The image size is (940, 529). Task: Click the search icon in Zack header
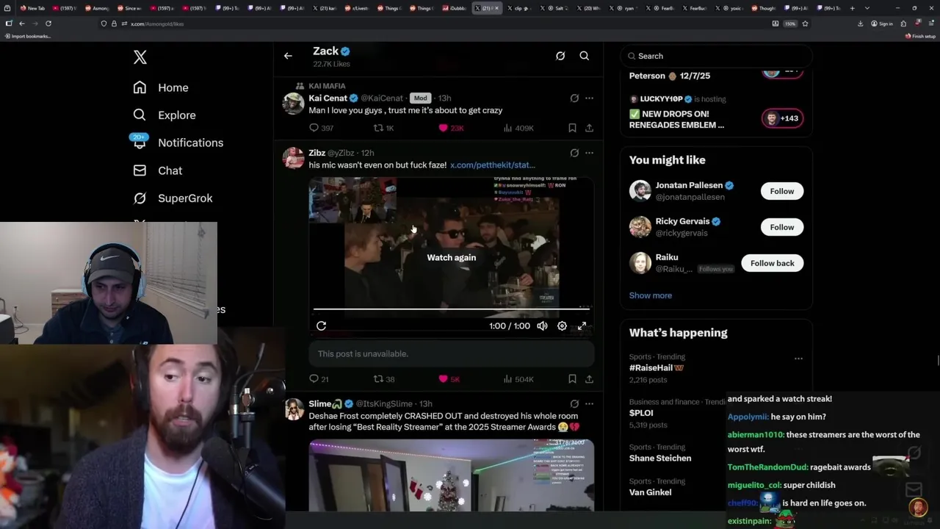point(585,56)
